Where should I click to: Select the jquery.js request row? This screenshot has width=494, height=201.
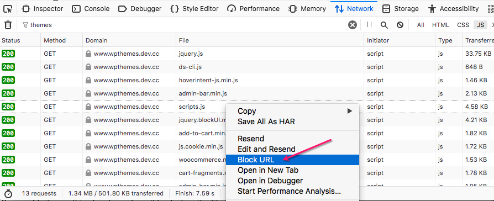coord(247,54)
